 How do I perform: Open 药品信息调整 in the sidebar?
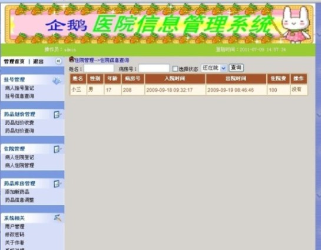(19, 200)
